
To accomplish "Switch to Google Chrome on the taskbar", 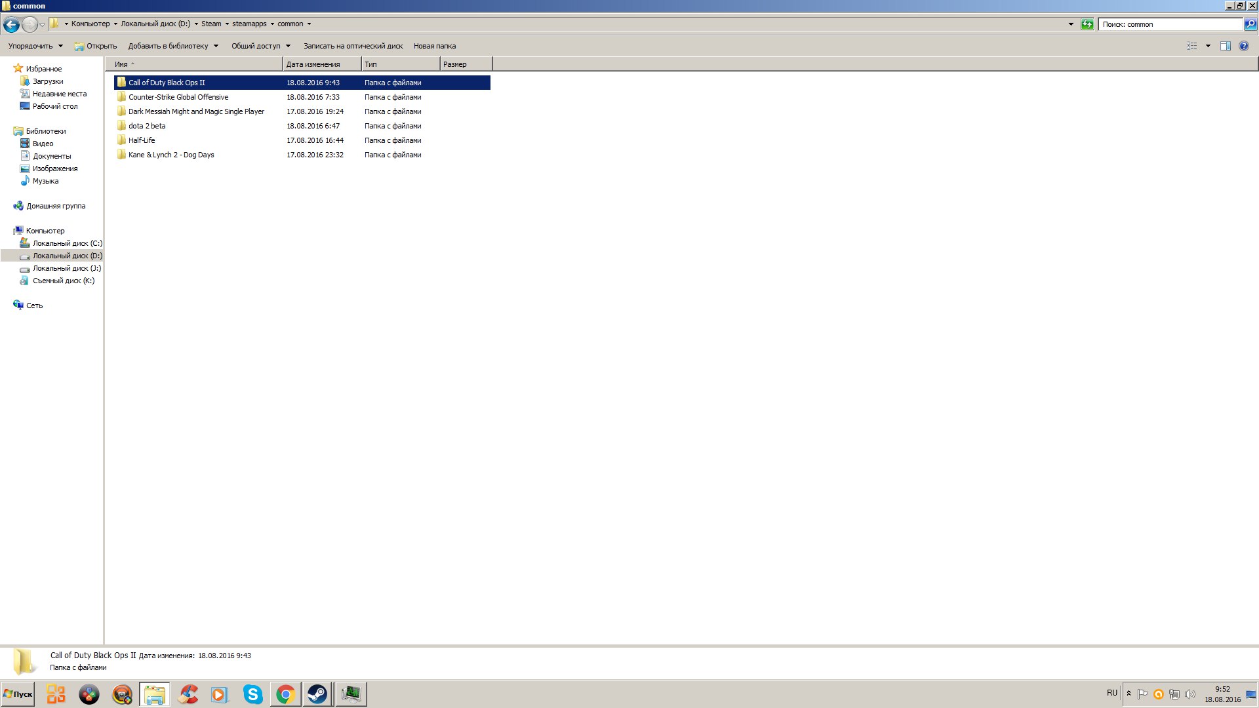I will click(285, 694).
